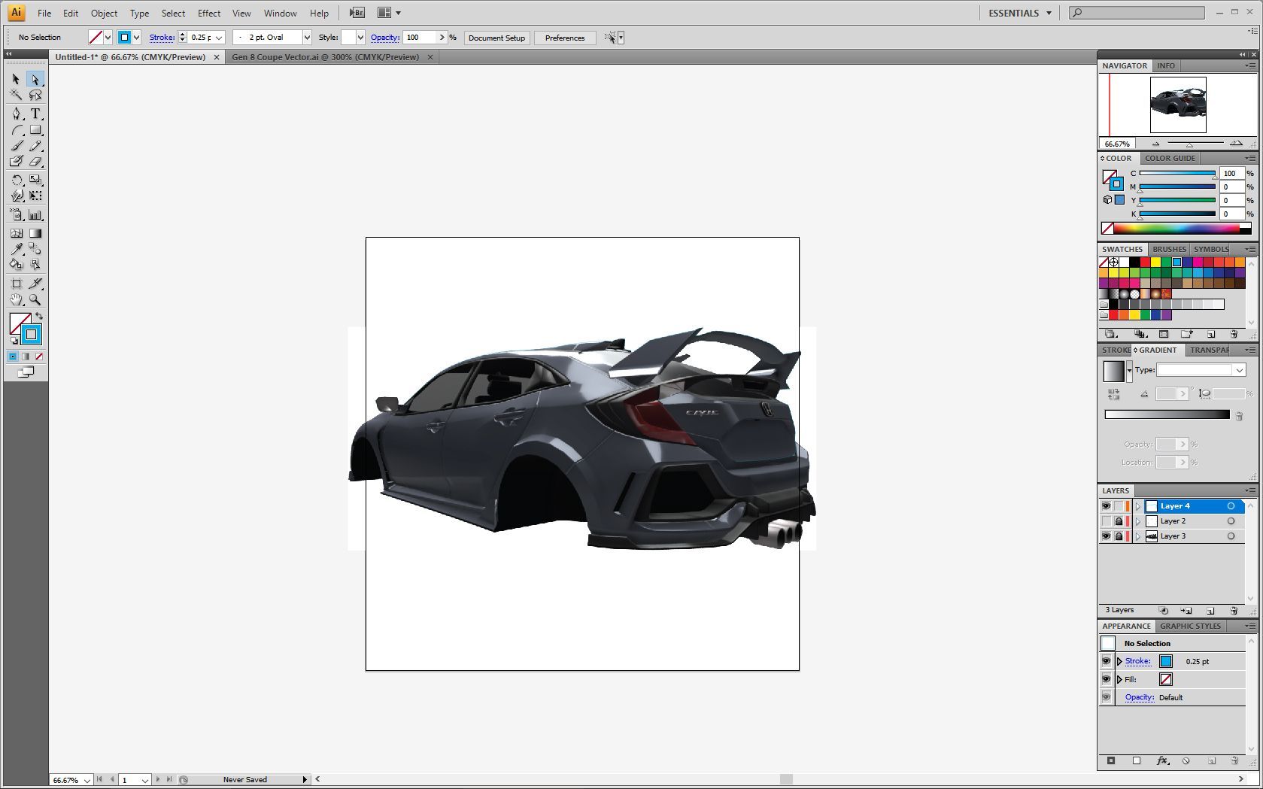Select the Pen tool
Image resolution: width=1263 pixels, height=789 pixels.
coord(17,114)
